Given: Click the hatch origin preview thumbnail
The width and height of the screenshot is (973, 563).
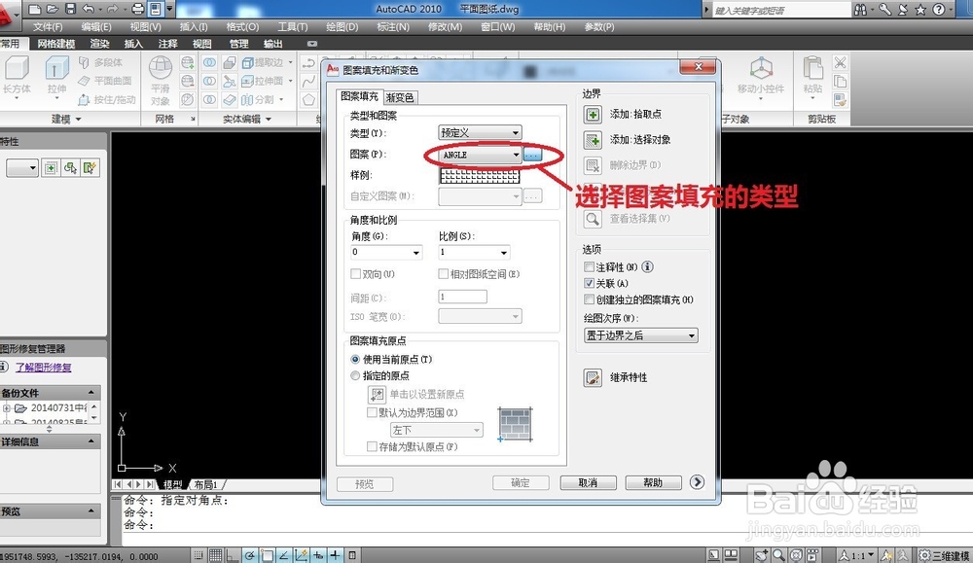Looking at the screenshot, I should click(515, 424).
